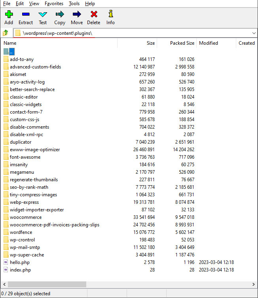Select regenerate-thumbnails folder name
Image resolution: width=258 pixels, height=298 pixels.
pos(34,180)
